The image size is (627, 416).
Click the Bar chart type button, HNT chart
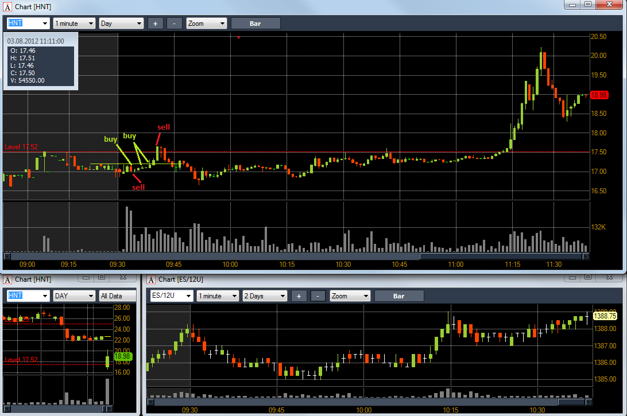click(255, 23)
